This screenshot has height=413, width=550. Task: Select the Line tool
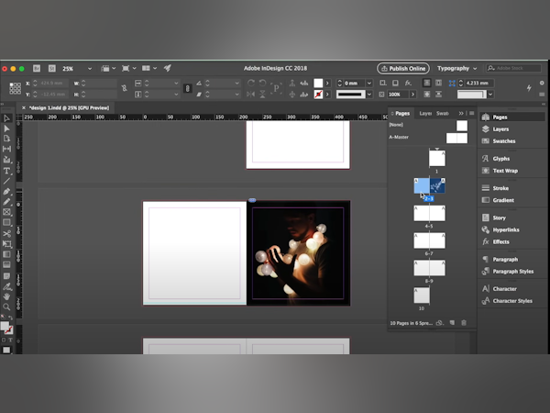tap(6, 181)
